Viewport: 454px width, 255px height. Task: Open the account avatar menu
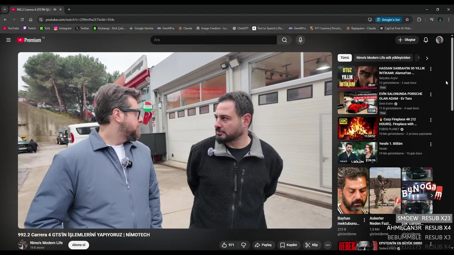[439, 40]
